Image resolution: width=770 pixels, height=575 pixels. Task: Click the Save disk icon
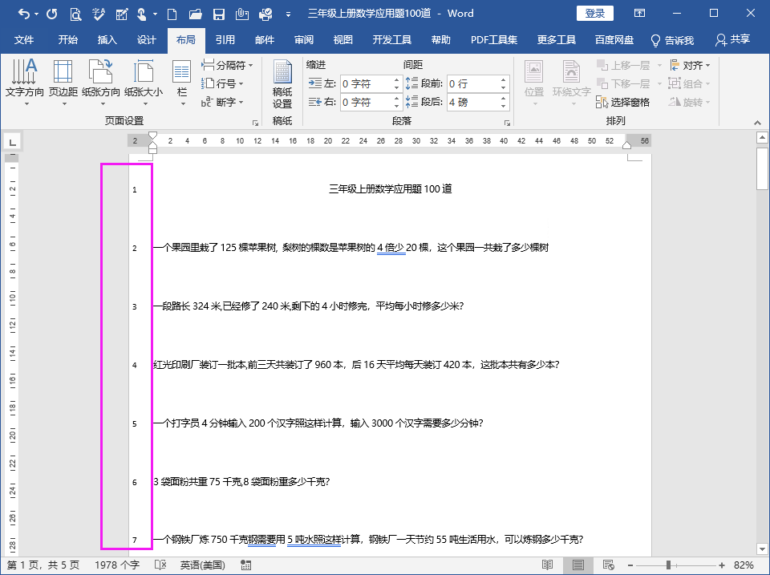219,14
